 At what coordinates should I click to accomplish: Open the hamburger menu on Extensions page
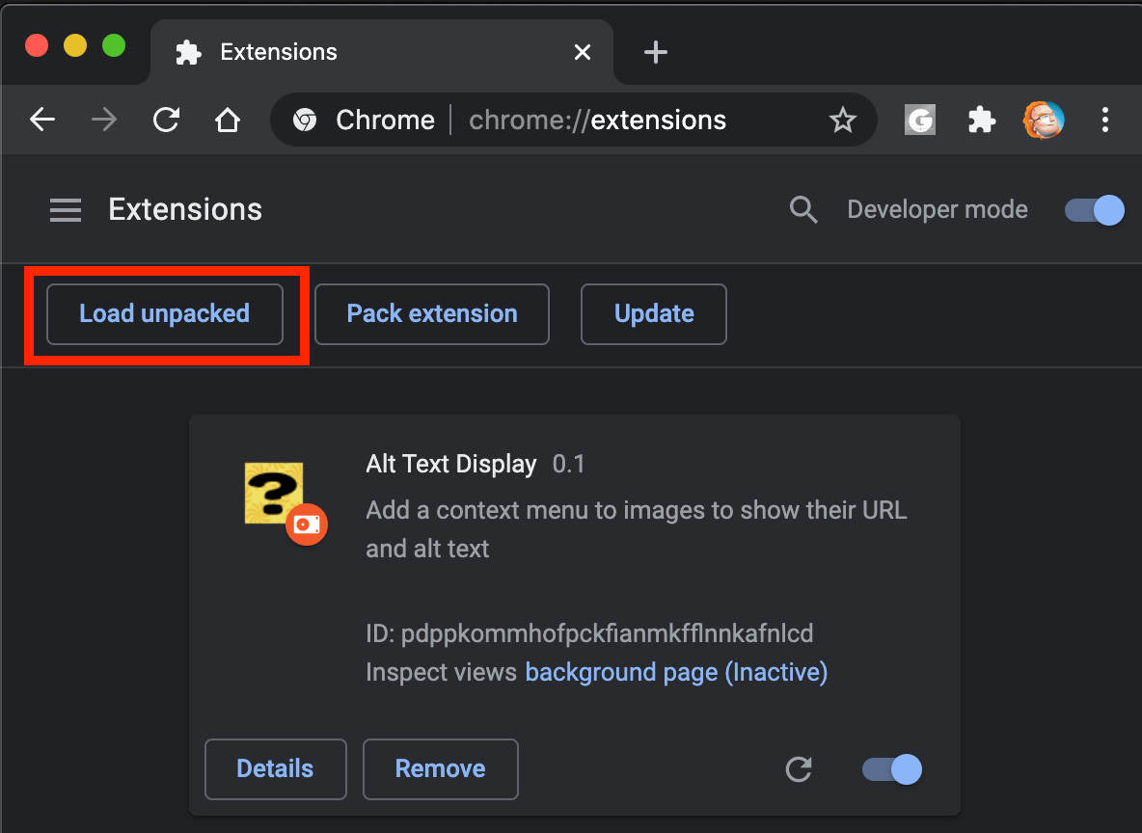pos(65,209)
